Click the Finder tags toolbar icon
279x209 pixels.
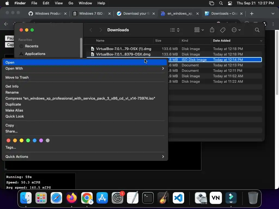pyautogui.click(x=223, y=30)
